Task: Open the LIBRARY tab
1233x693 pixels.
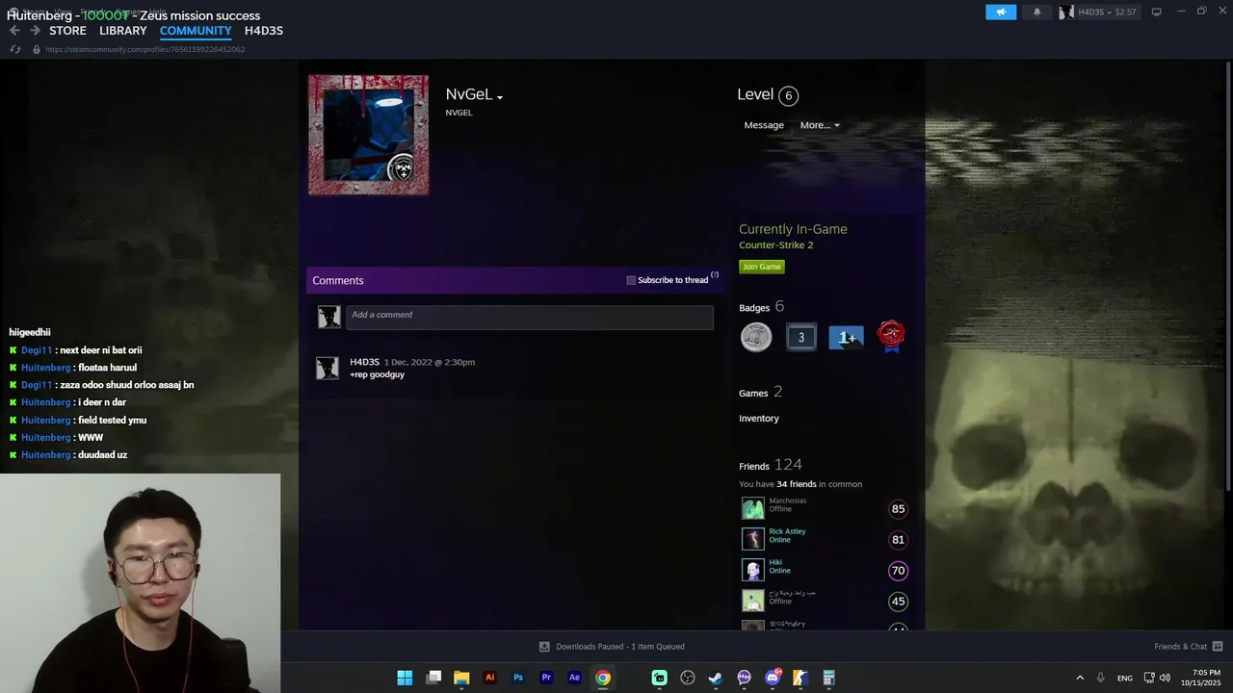Action: [x=123, y=31]
